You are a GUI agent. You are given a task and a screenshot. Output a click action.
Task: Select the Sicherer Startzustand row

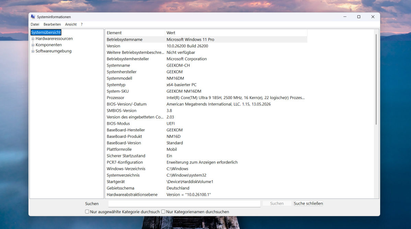206,156
